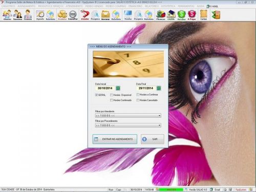Click the red Atender icon
The image size is (256, 192).
pos(85,15)
